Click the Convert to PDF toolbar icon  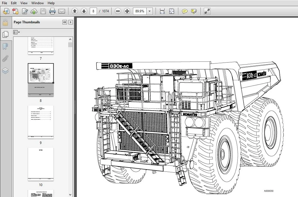pyautogui.click(x=15, y=11)
